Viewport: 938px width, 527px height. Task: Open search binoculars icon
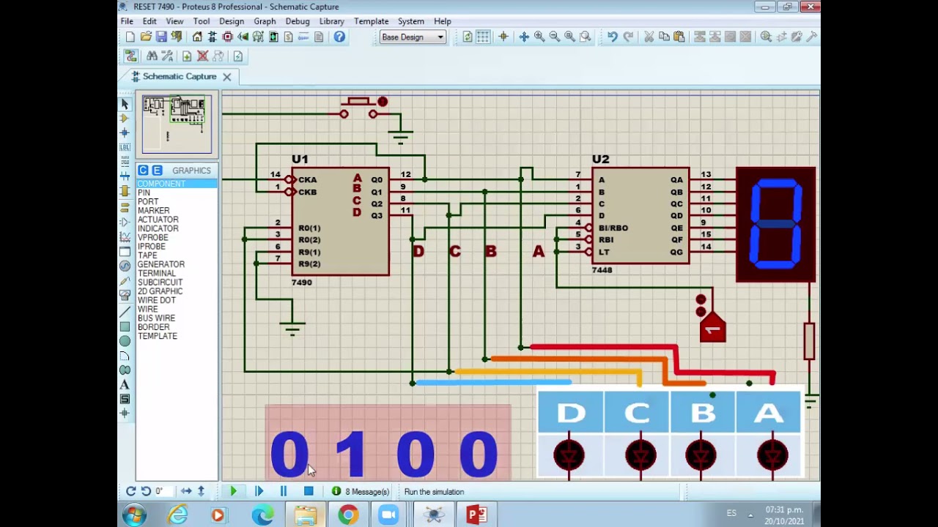(x=152, y=56)
